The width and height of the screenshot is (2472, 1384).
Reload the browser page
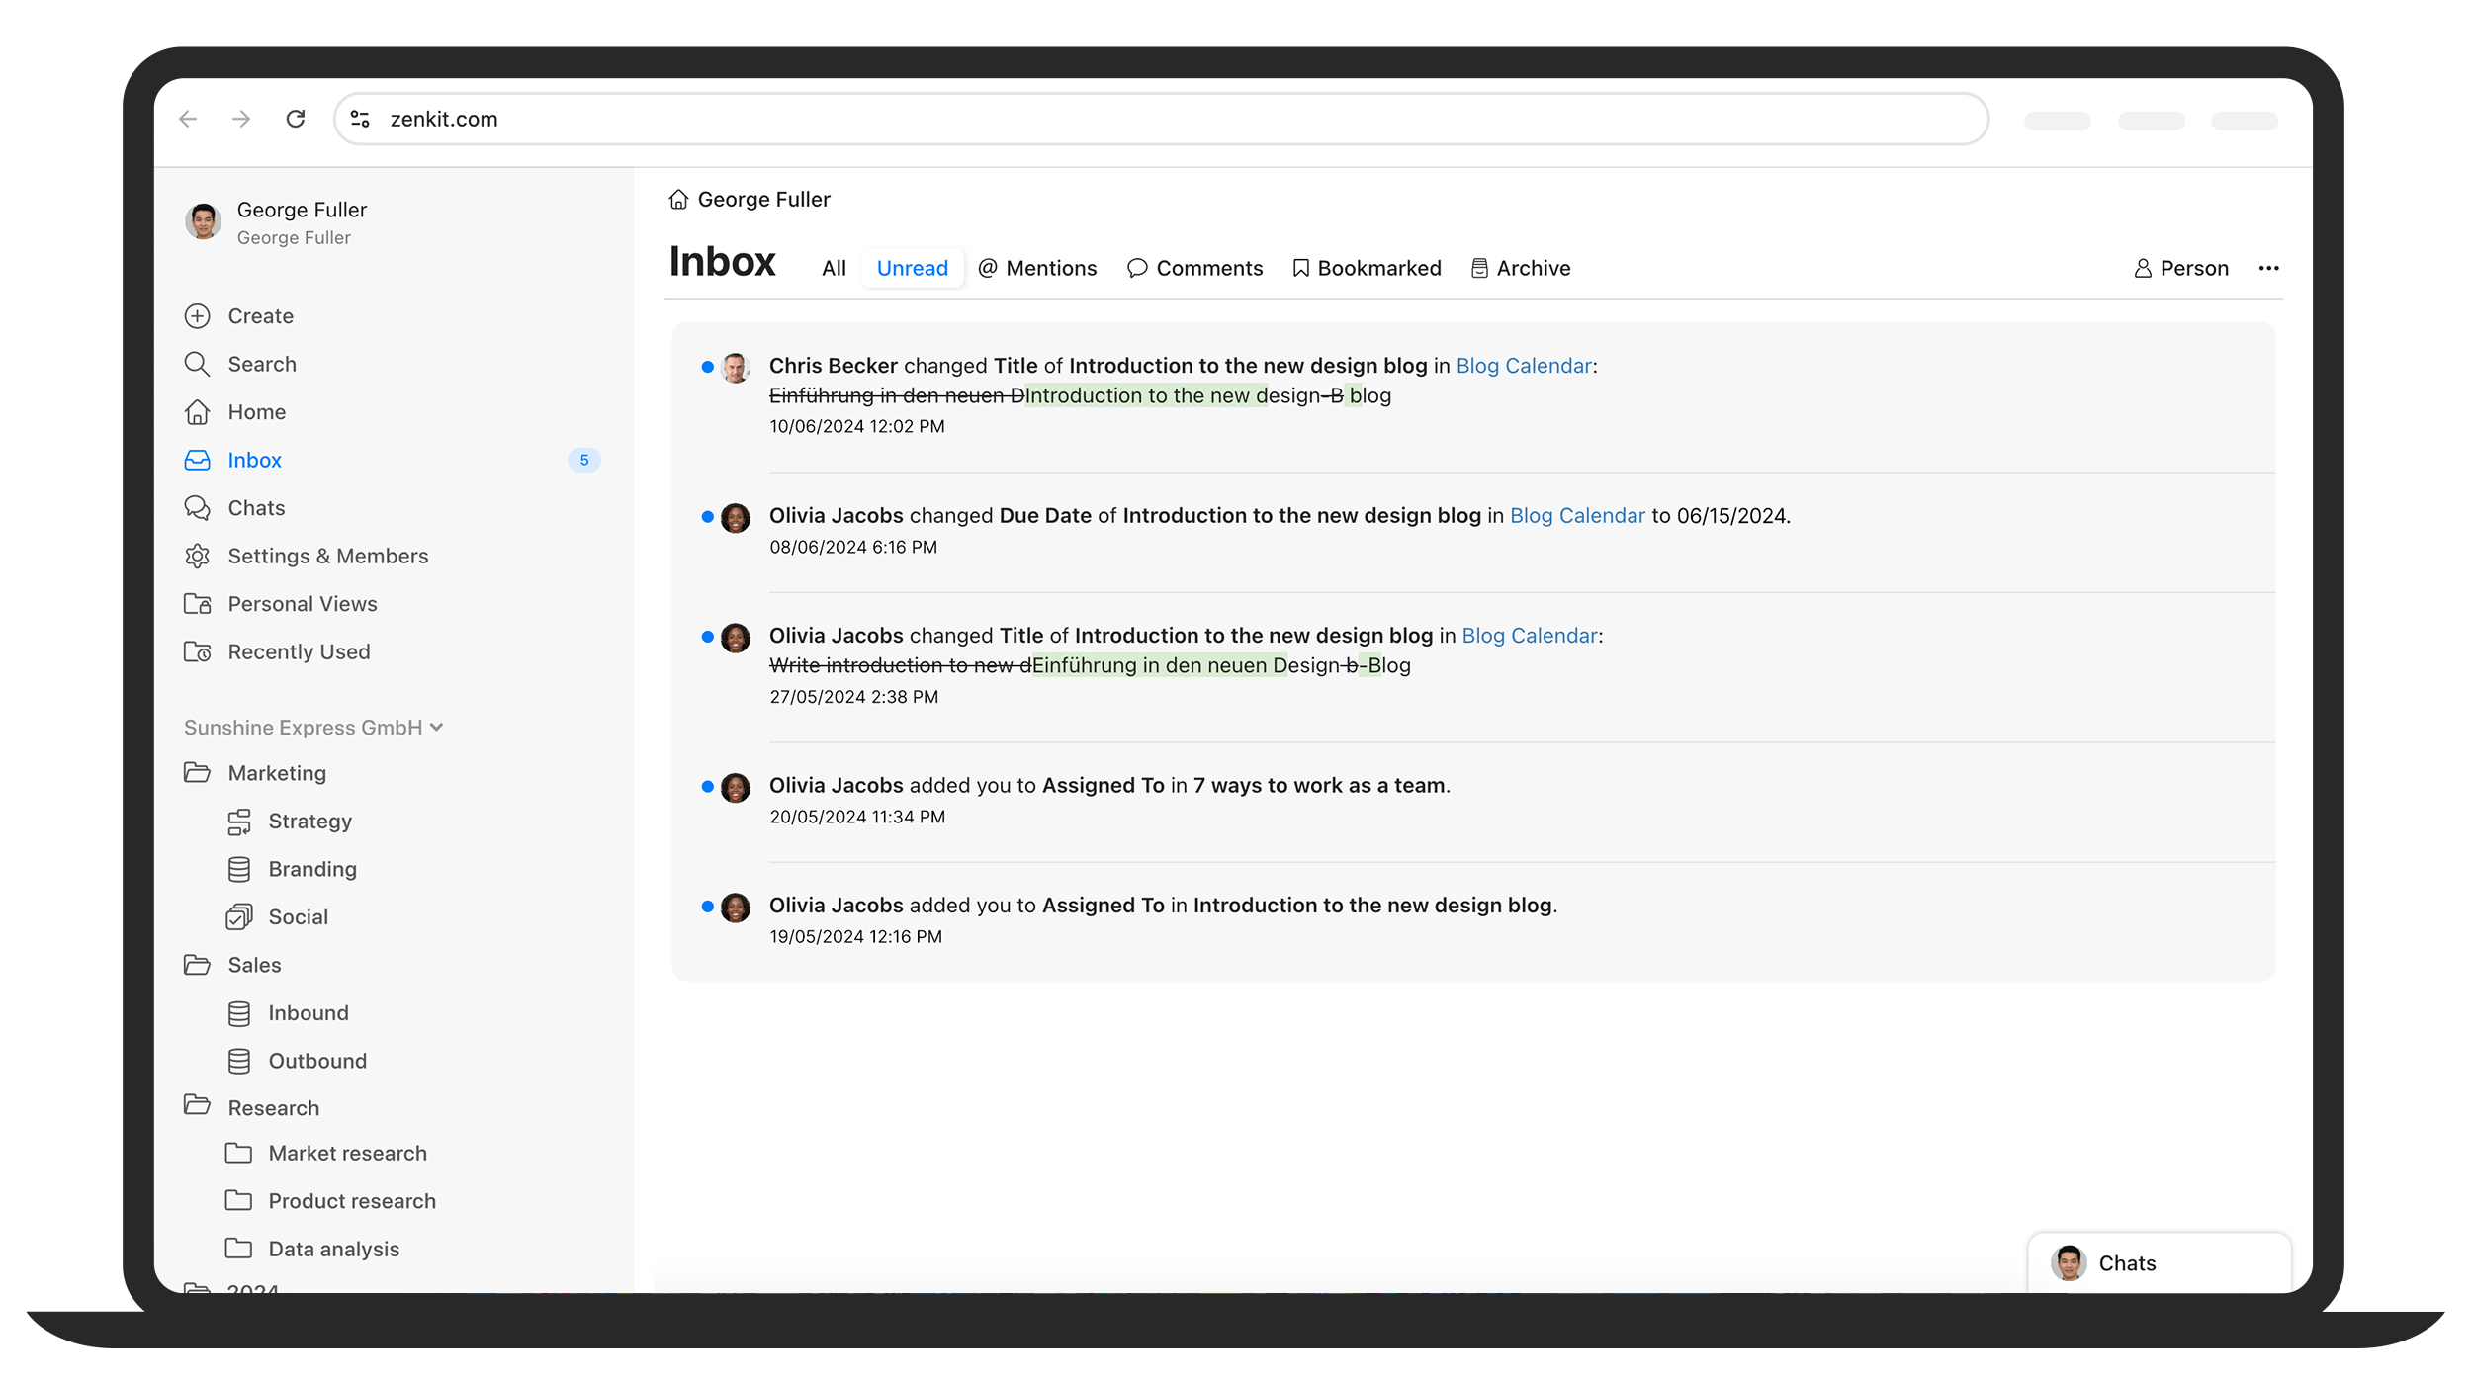(295, 119)
